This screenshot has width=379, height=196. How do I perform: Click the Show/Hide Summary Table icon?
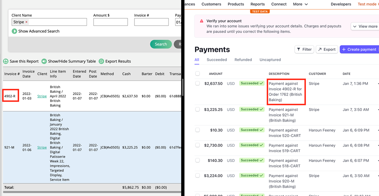[44, 62]
